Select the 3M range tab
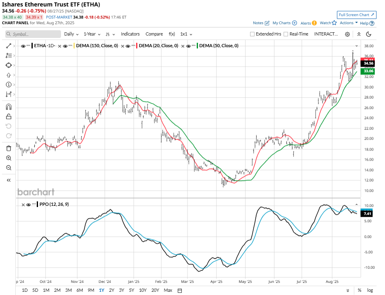The height and width of the screenshot is (295, 385). coord(68,290)
